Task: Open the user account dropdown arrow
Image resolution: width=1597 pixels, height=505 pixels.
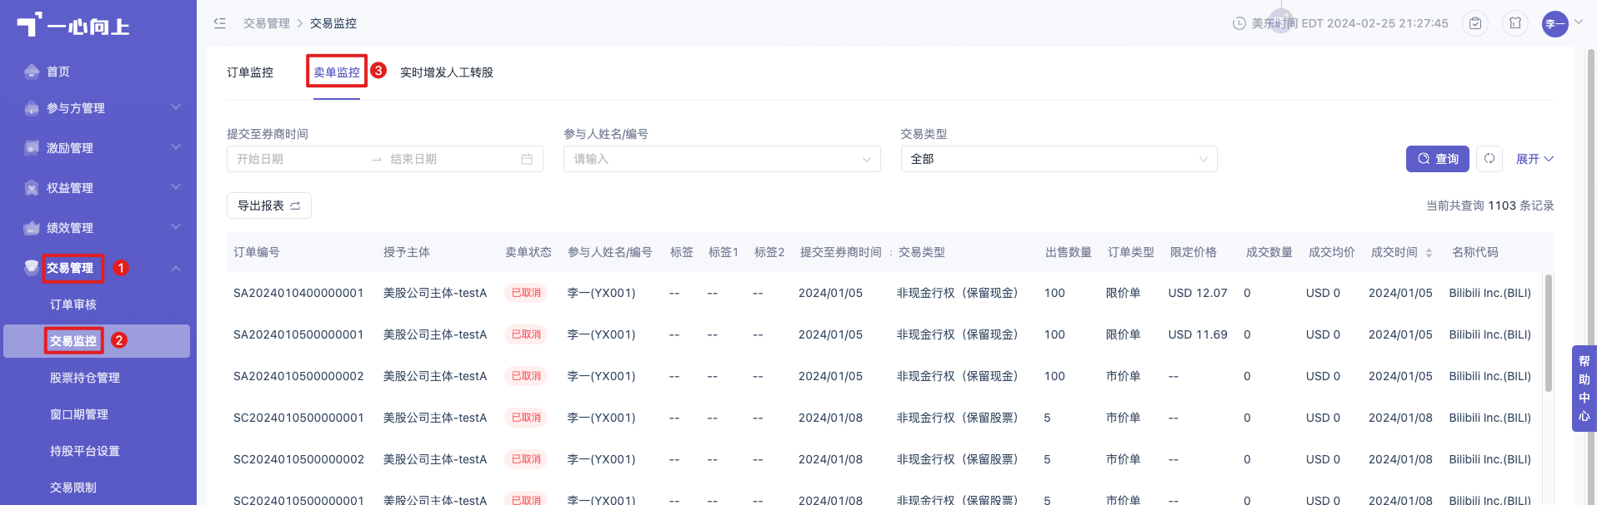Action: click(1578, 22)
